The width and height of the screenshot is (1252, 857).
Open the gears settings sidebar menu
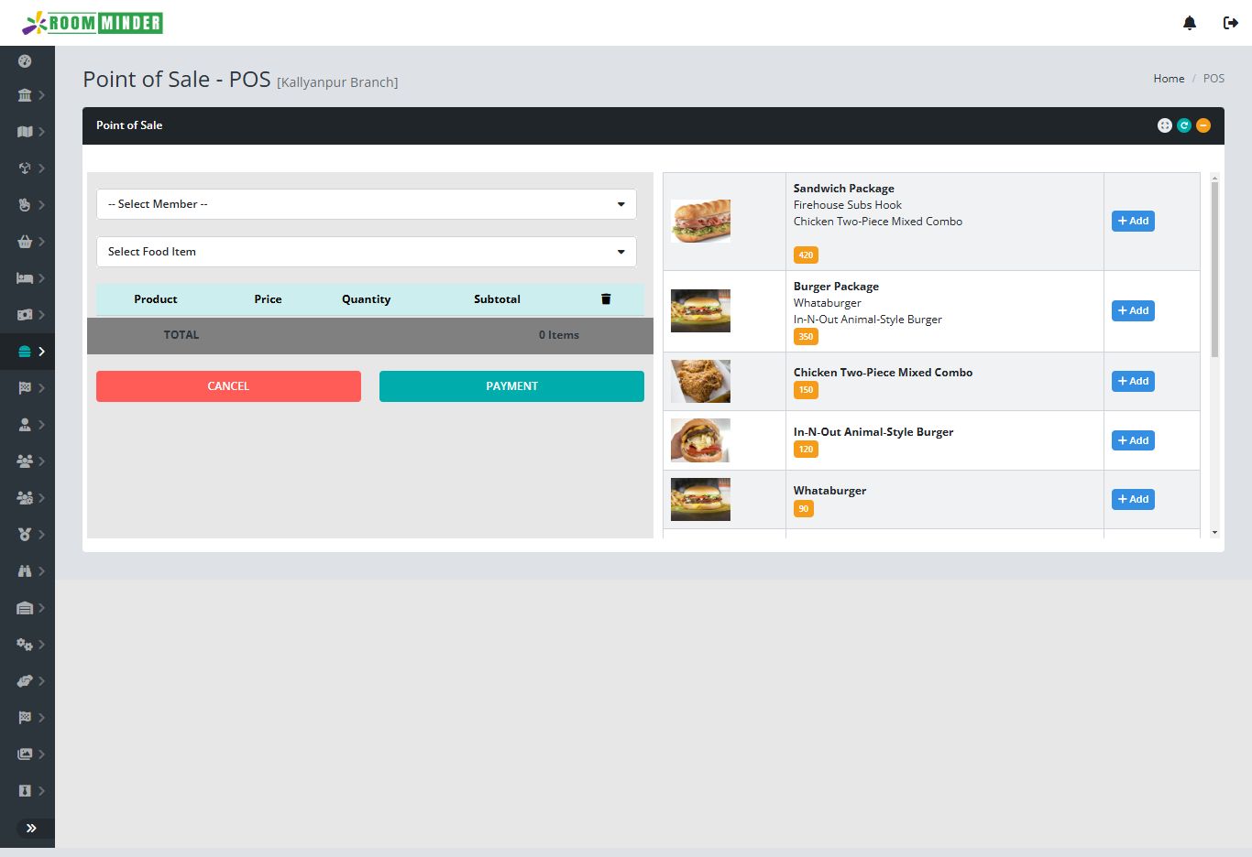(25, 645)
